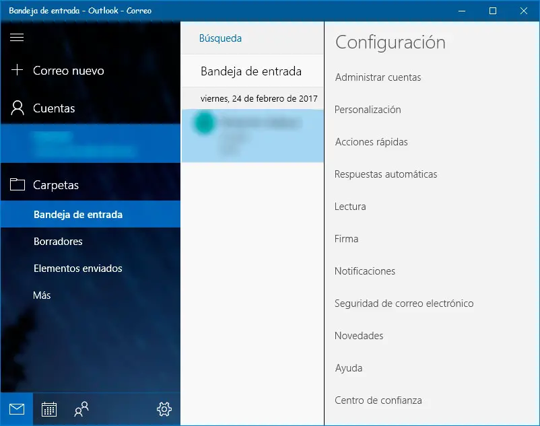Click the teal sender avatar circle
Screen dimensions: 540x426
click(204, 122)
